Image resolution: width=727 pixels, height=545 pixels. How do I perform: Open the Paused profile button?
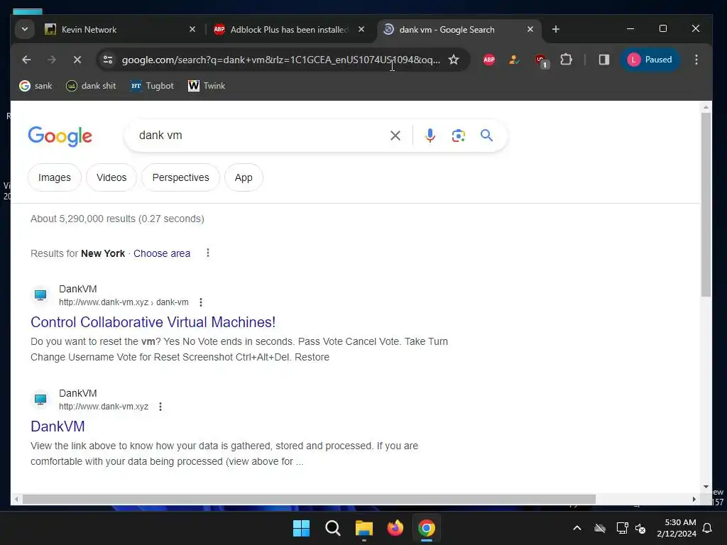(x=650, y=60)
